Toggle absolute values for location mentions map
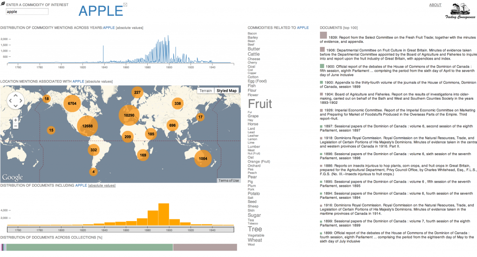This screenshot has height=257, width=477. (99, 81)
